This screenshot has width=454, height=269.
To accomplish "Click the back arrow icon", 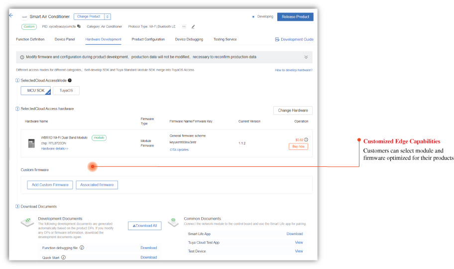I will pos(11,15).
